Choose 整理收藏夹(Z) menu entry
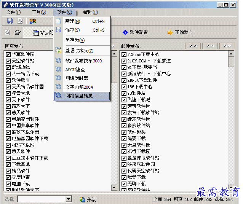This screenshot has height=204, width=243. (x=82, y=51)
